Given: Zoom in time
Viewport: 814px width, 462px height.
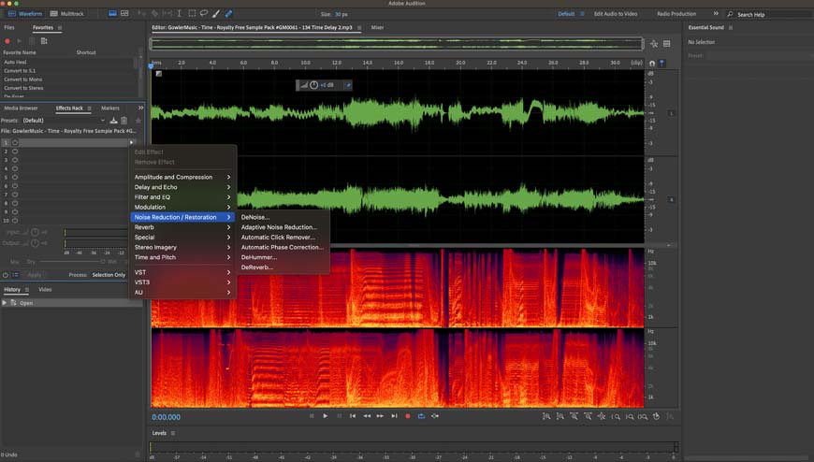Looking at the screenshot, I should coord(574,416).
